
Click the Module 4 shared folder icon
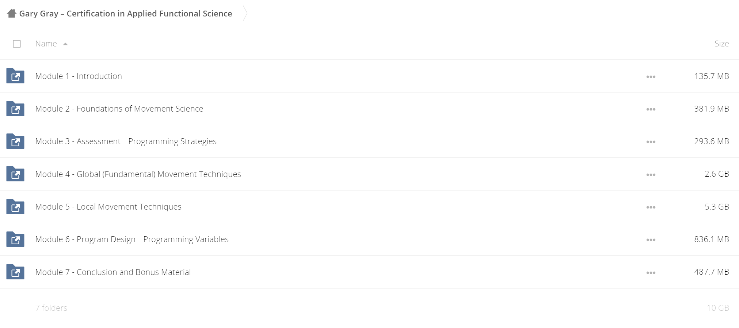[x=15, y=174]
